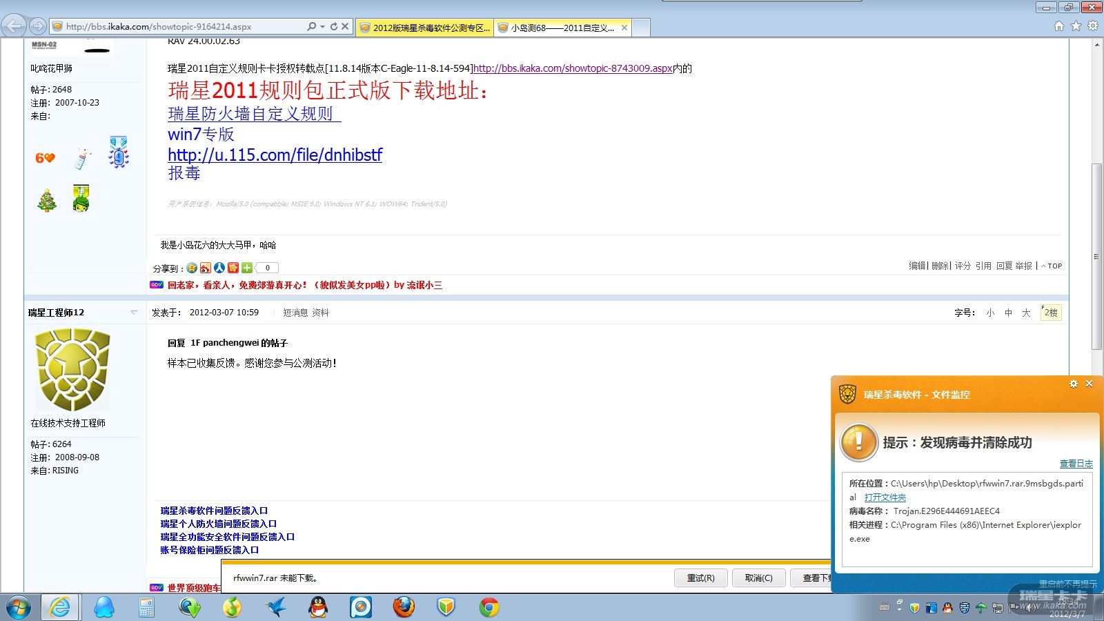Viewport: 1104px width, 621px height.
Task: Share post to Renren icon
Action: [219, 268]
